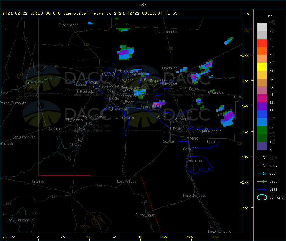The width and height of the screenshot is (286, 241).
Task: Click the G_ALVEAR label
Action: [190, 139]
